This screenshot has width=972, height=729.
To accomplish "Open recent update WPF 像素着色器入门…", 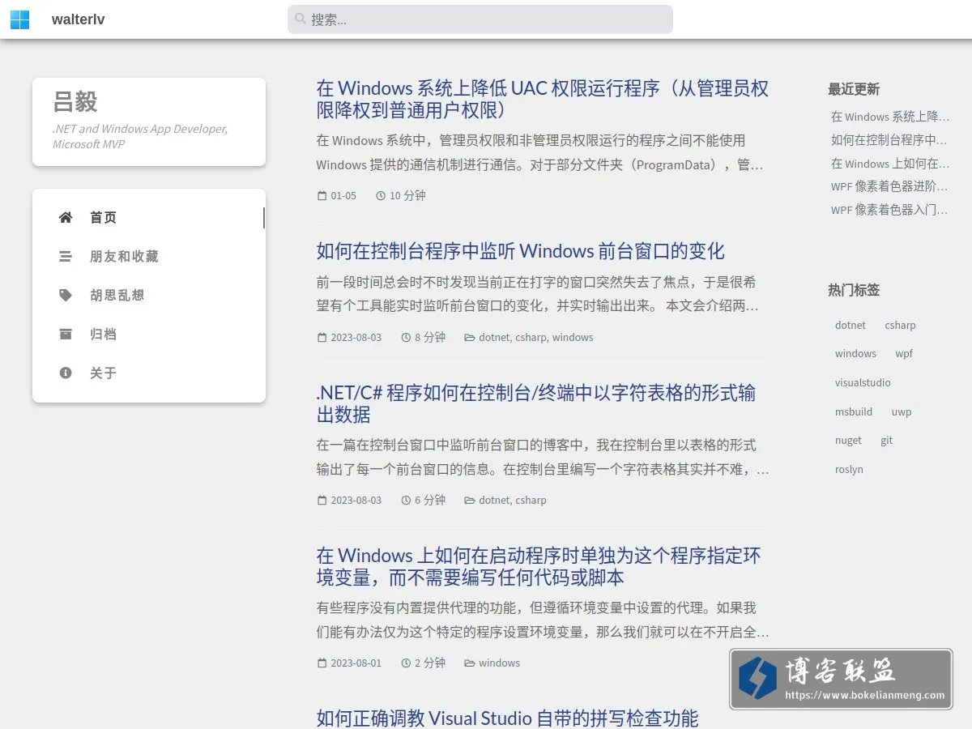I will (x=889, y=210).
